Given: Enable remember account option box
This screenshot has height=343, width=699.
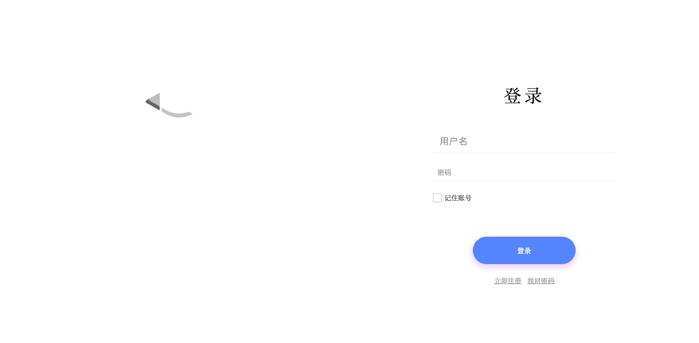Looking at the screenshot, I should coord(437,198).
